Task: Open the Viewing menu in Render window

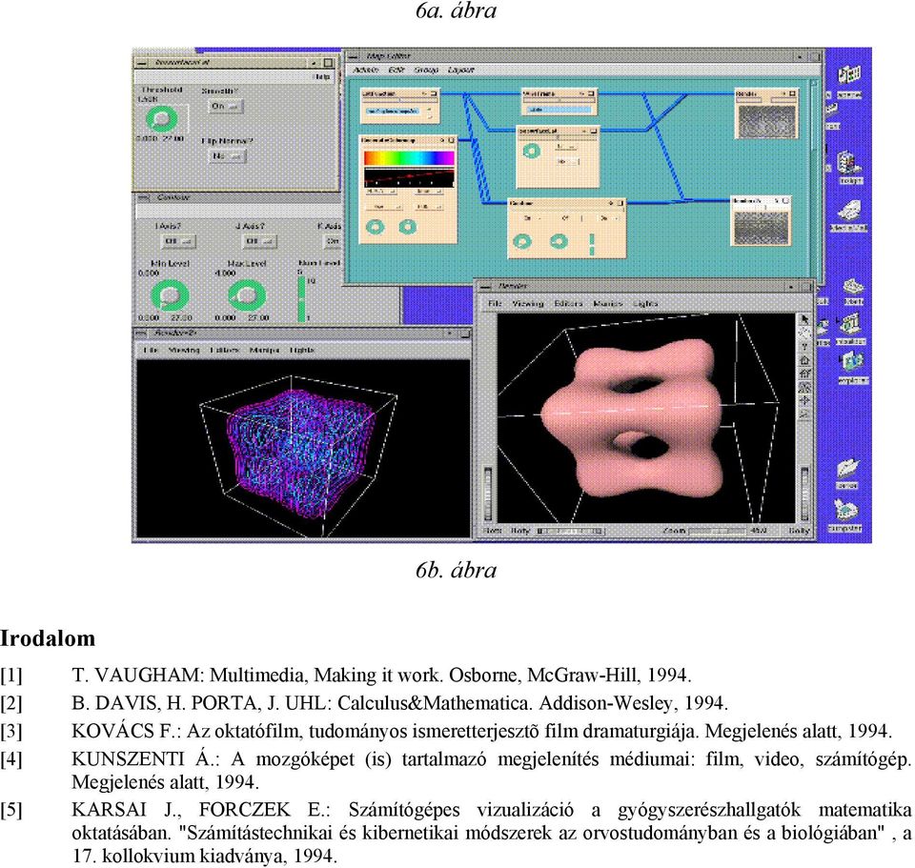Action: click(527, 304)
